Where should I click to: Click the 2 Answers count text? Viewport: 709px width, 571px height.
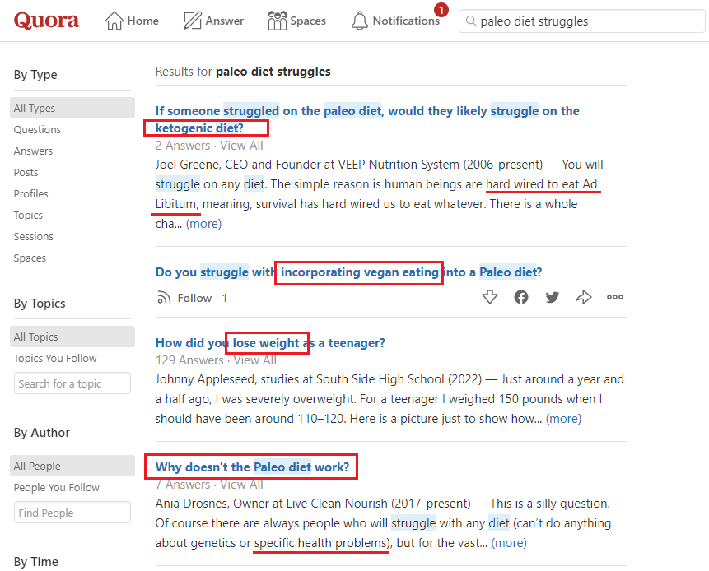click(183, 146)
